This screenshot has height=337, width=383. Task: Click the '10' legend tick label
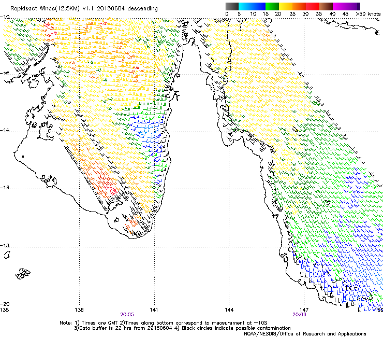(x=253, y=14)
